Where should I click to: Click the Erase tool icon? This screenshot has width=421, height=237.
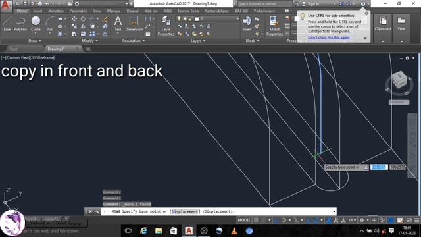click(105, 19)
